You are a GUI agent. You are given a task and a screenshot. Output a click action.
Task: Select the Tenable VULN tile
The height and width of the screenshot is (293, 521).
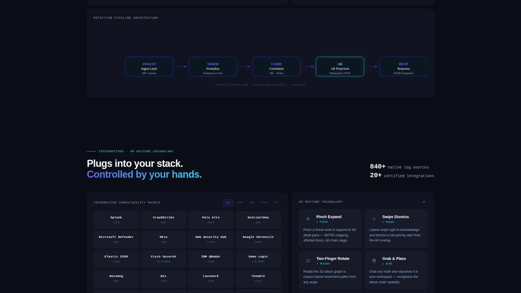tap(258, 279)
